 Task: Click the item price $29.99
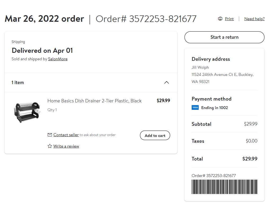(x=163, y=101)
